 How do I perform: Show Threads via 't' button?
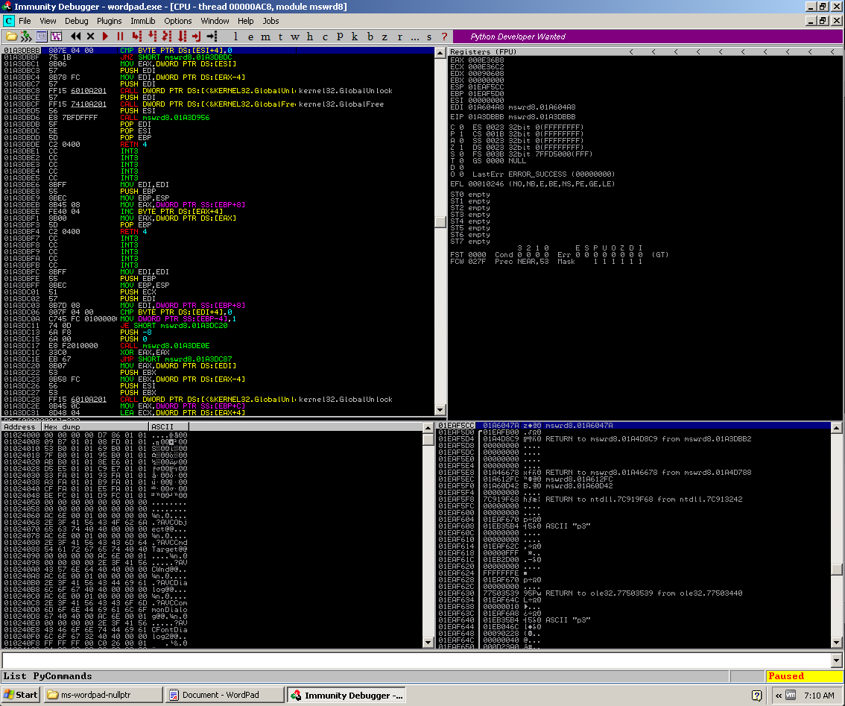[280, 37]
